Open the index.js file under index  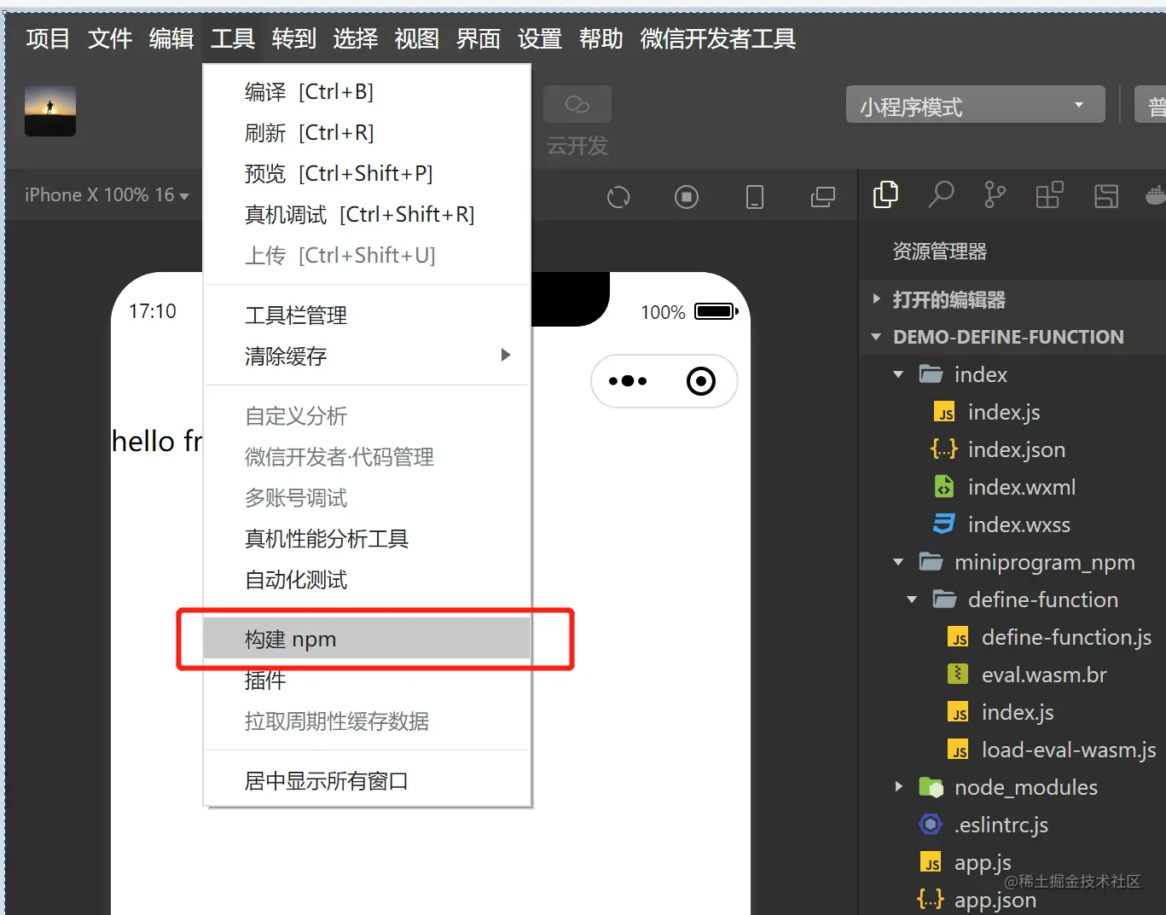tap(1012, 412)
